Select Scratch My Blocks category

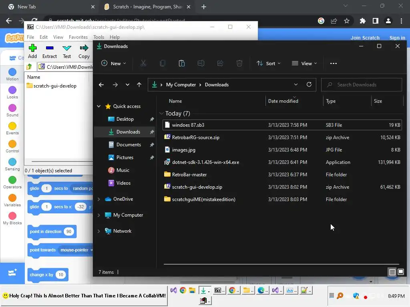point(12,219)
